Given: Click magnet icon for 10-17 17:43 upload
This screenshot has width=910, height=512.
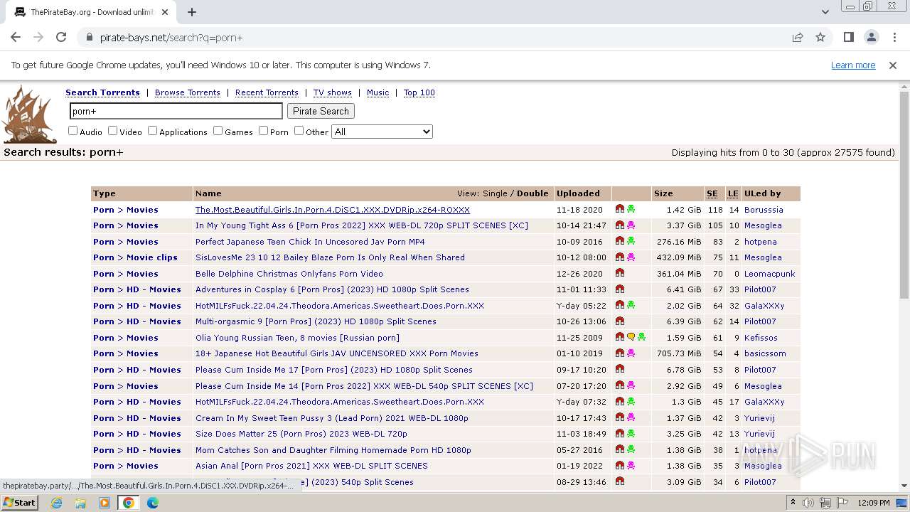Looking at the screenshot, I should pos(620,418).
